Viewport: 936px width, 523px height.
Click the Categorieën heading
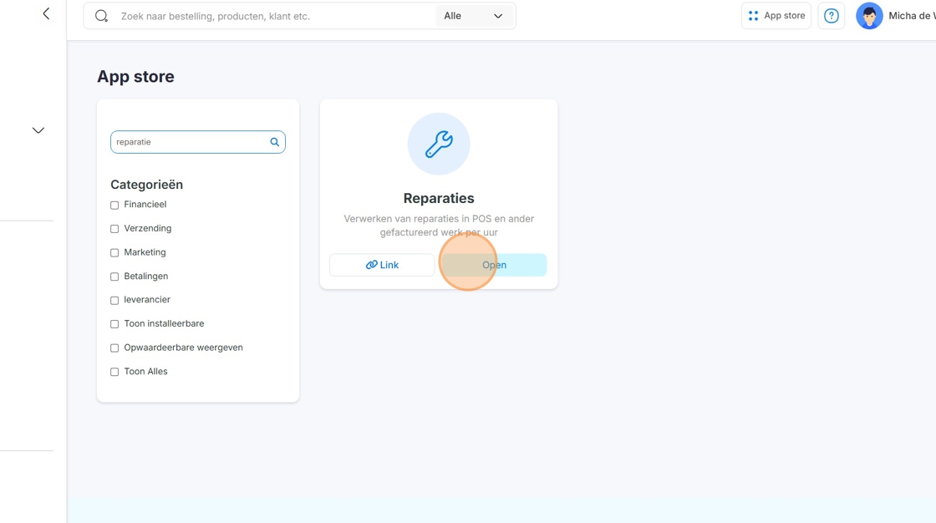pyautogui.click(x=147, y=185)
